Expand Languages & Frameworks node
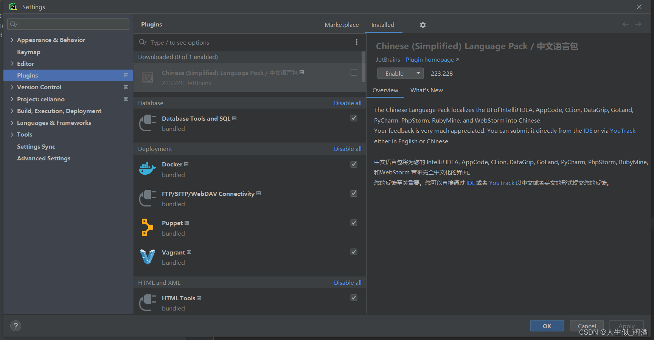This screenshot has width=654, height=340. [12, 123]
